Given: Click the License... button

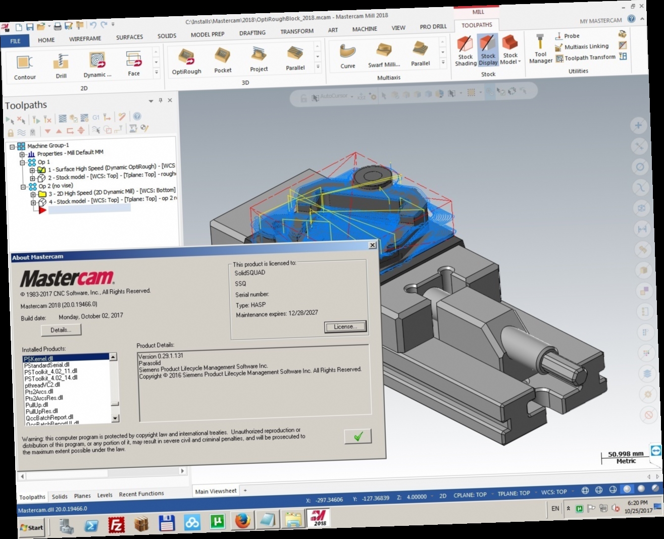Looking at the screenshot, I should coord(345,327).
